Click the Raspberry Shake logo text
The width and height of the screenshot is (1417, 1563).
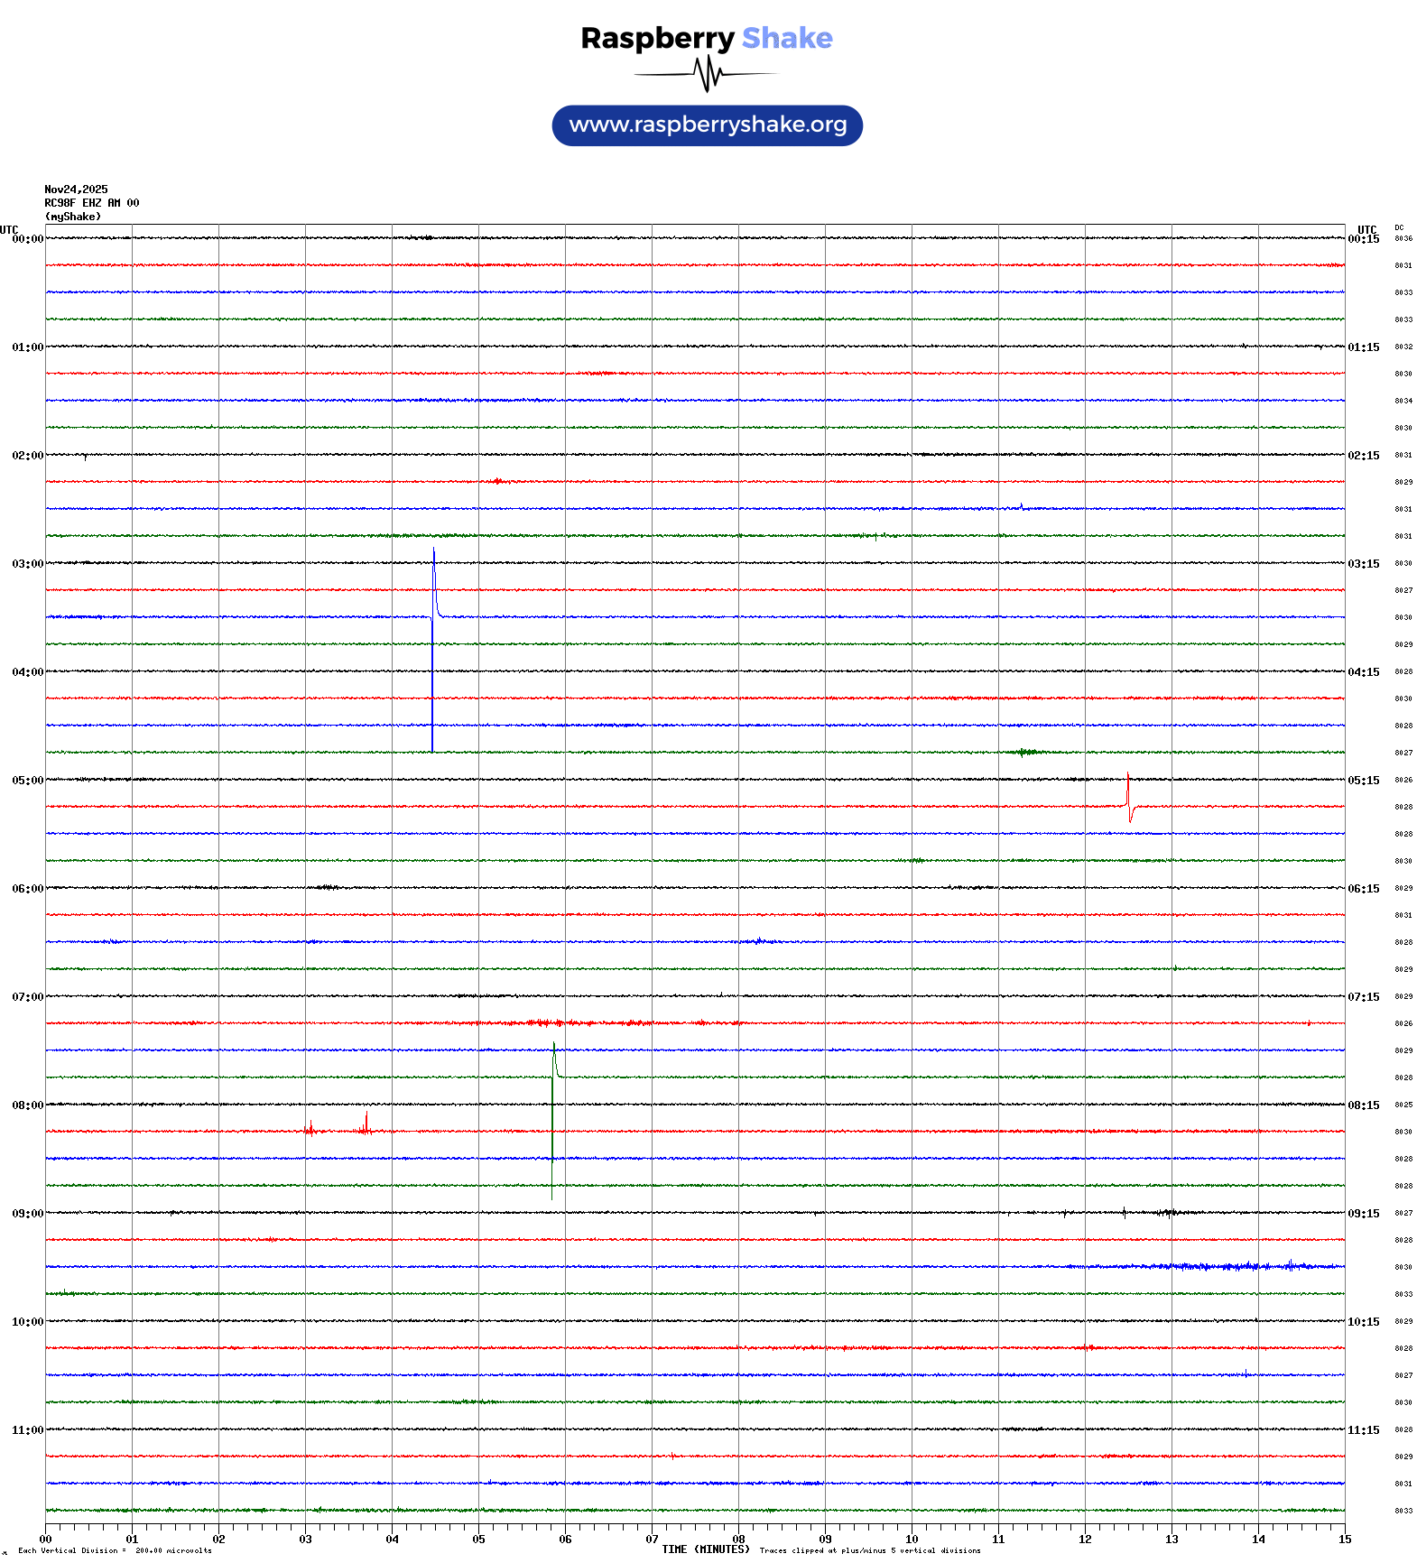tap(707, 38)
